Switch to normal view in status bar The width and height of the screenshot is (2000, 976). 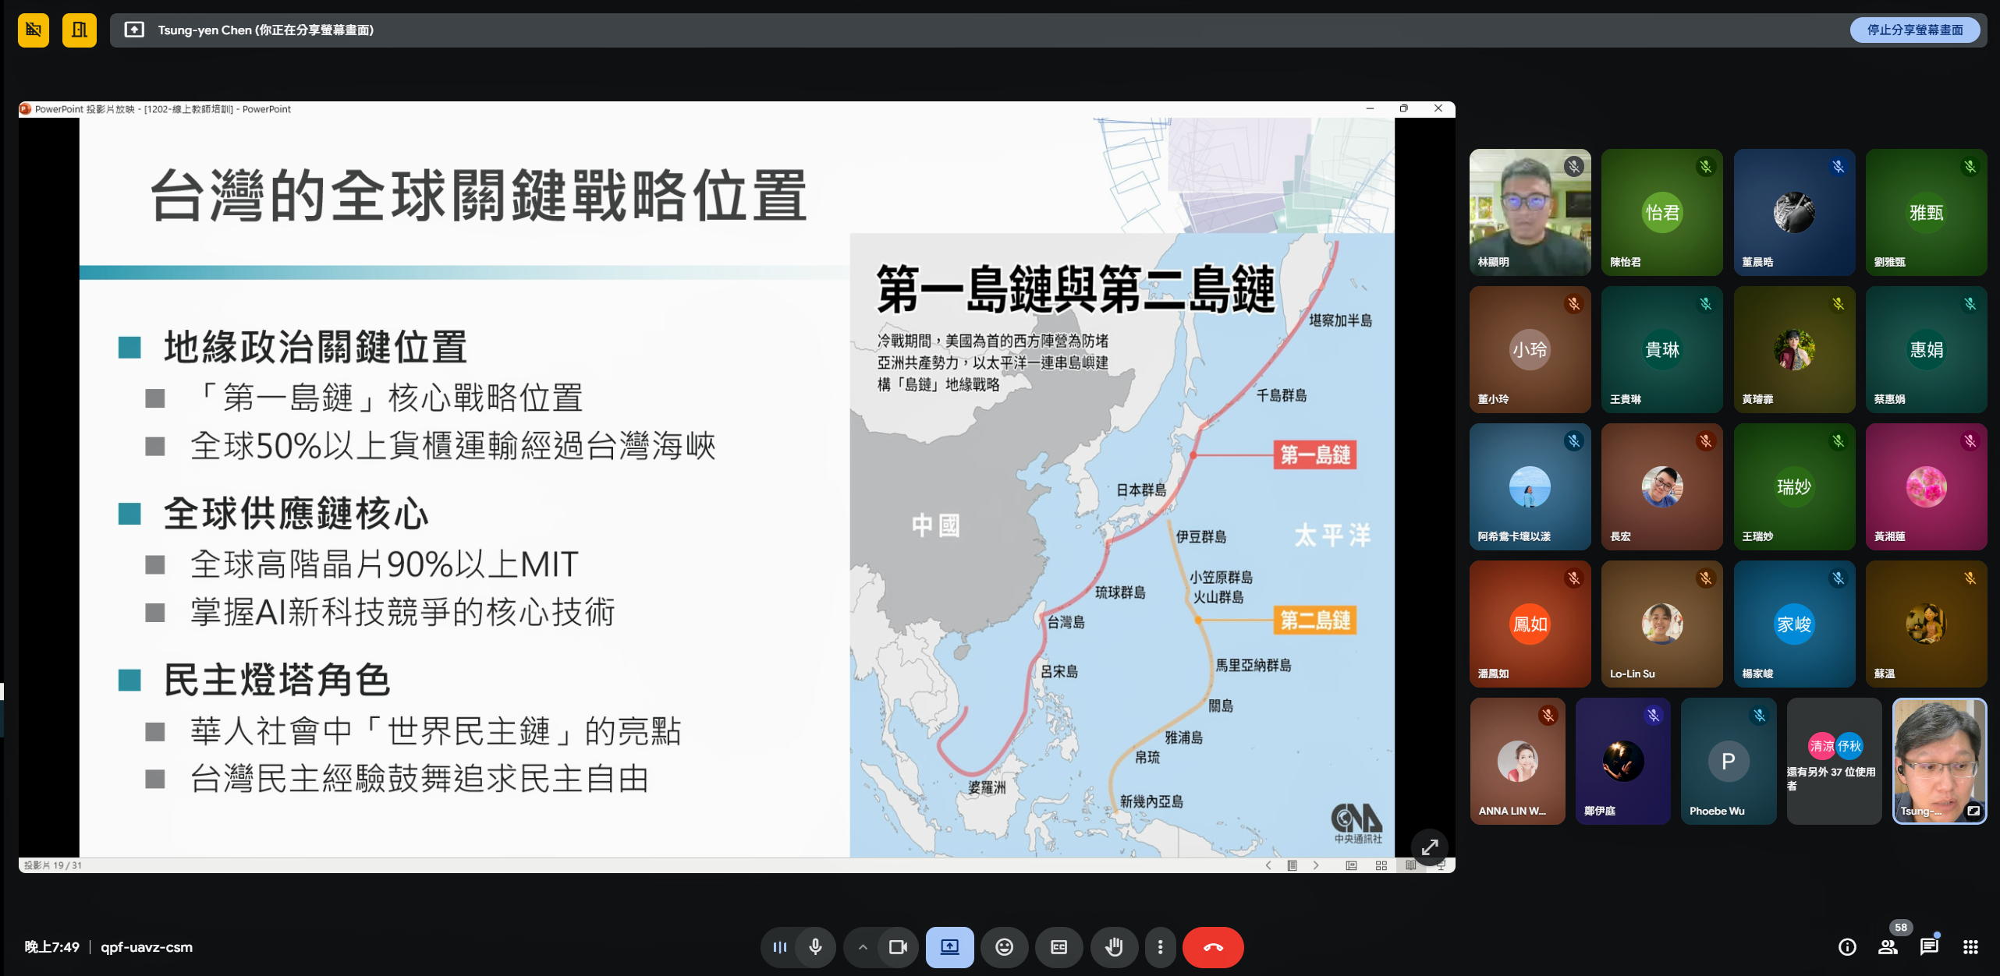(x=1351, y=865)
